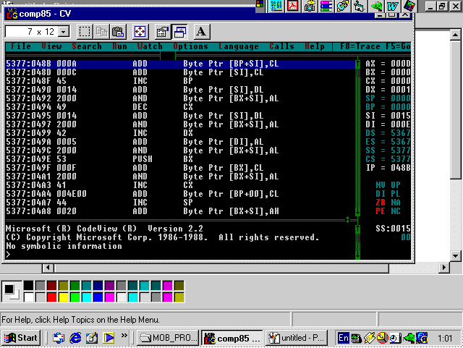Click the AX register value
This screenshot has width=463, height=348.
tap(401, 64)
